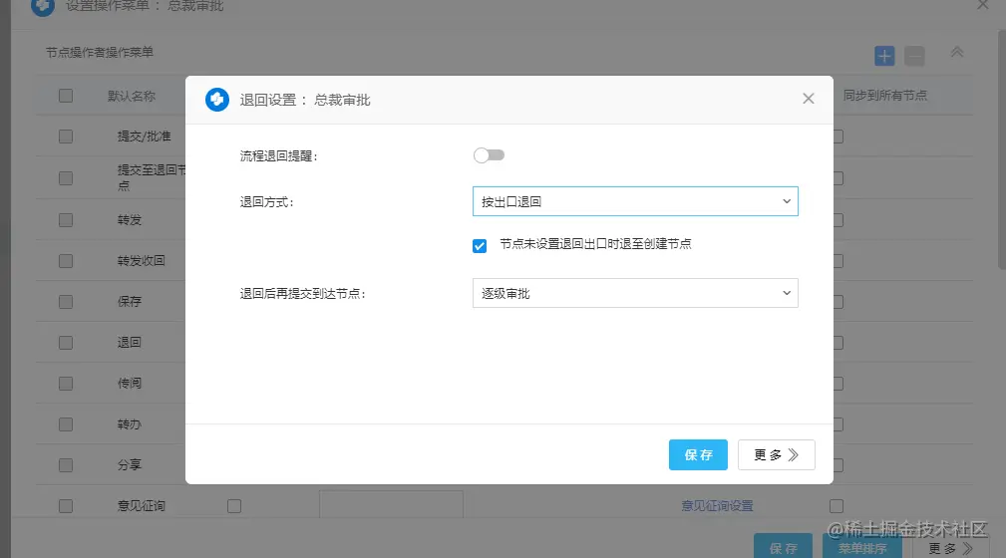Check the 退回 row checkbox
Image resolution: width=1006 pixels, height=558 pixels.
point(66,343)
